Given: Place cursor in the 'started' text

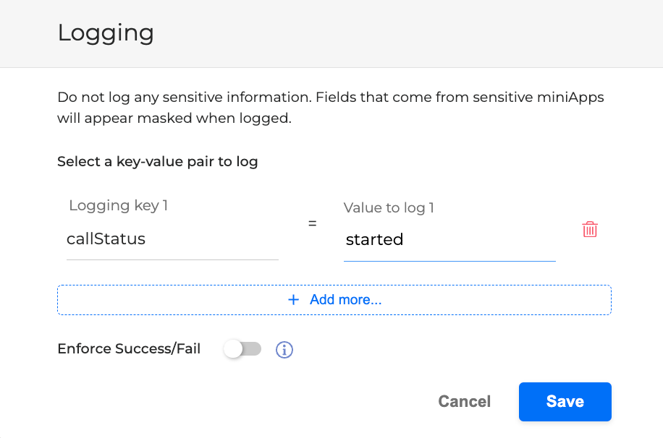Looking at the screenshot, I should pyautogui.click(x=374, y=240).
